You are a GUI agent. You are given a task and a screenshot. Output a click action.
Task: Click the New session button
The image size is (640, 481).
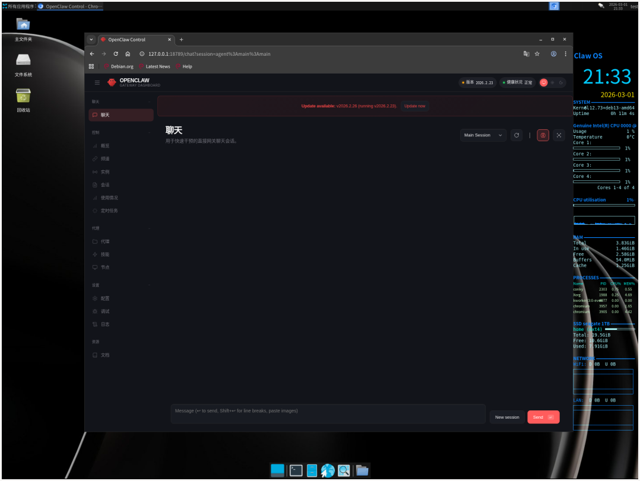pos(507,417)
